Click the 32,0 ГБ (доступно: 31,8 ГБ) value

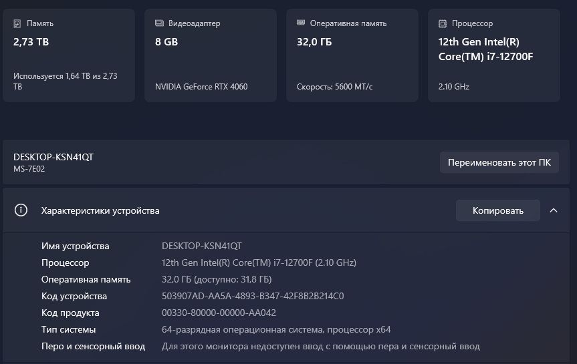click(217, 279)
